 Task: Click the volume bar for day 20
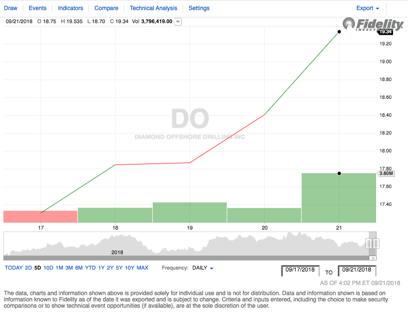coord(264,216)
